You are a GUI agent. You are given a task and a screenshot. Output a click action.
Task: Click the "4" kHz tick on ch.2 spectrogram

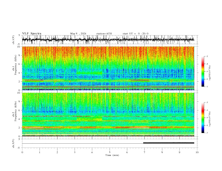(20, 119)
